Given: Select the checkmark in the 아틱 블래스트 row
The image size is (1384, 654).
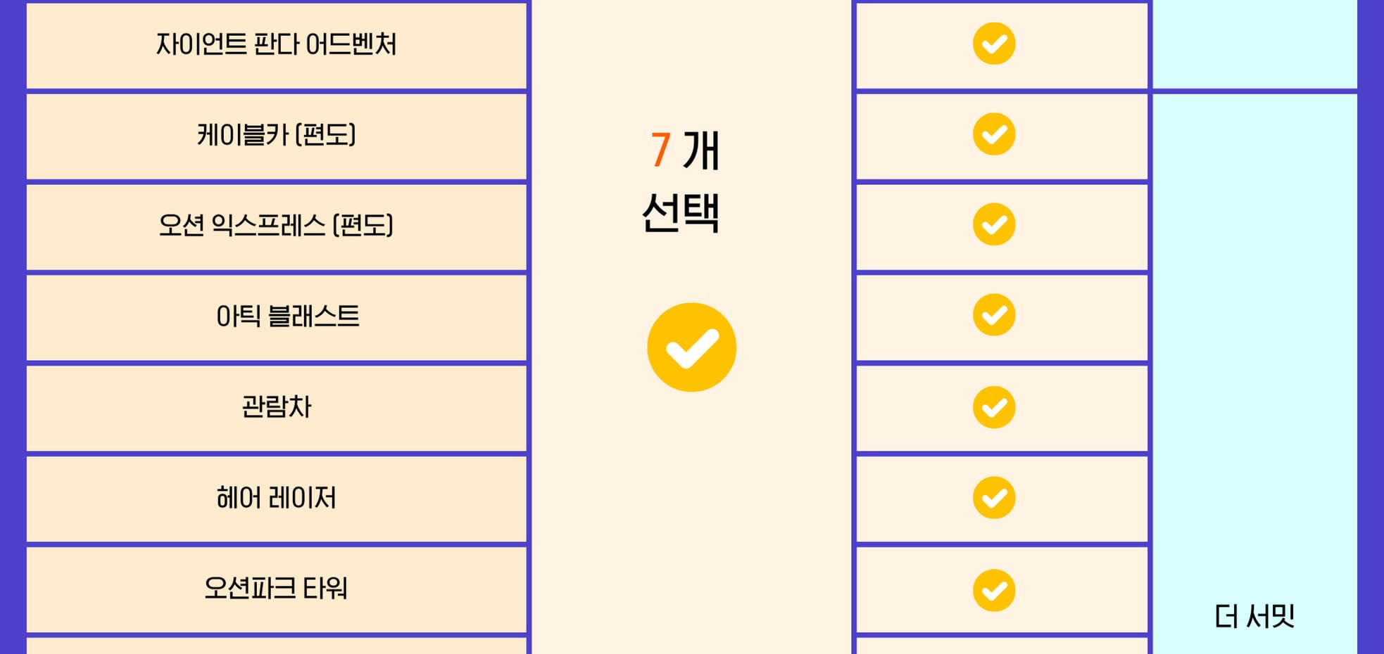Looking at the screenshot, I should coord(993,315).
